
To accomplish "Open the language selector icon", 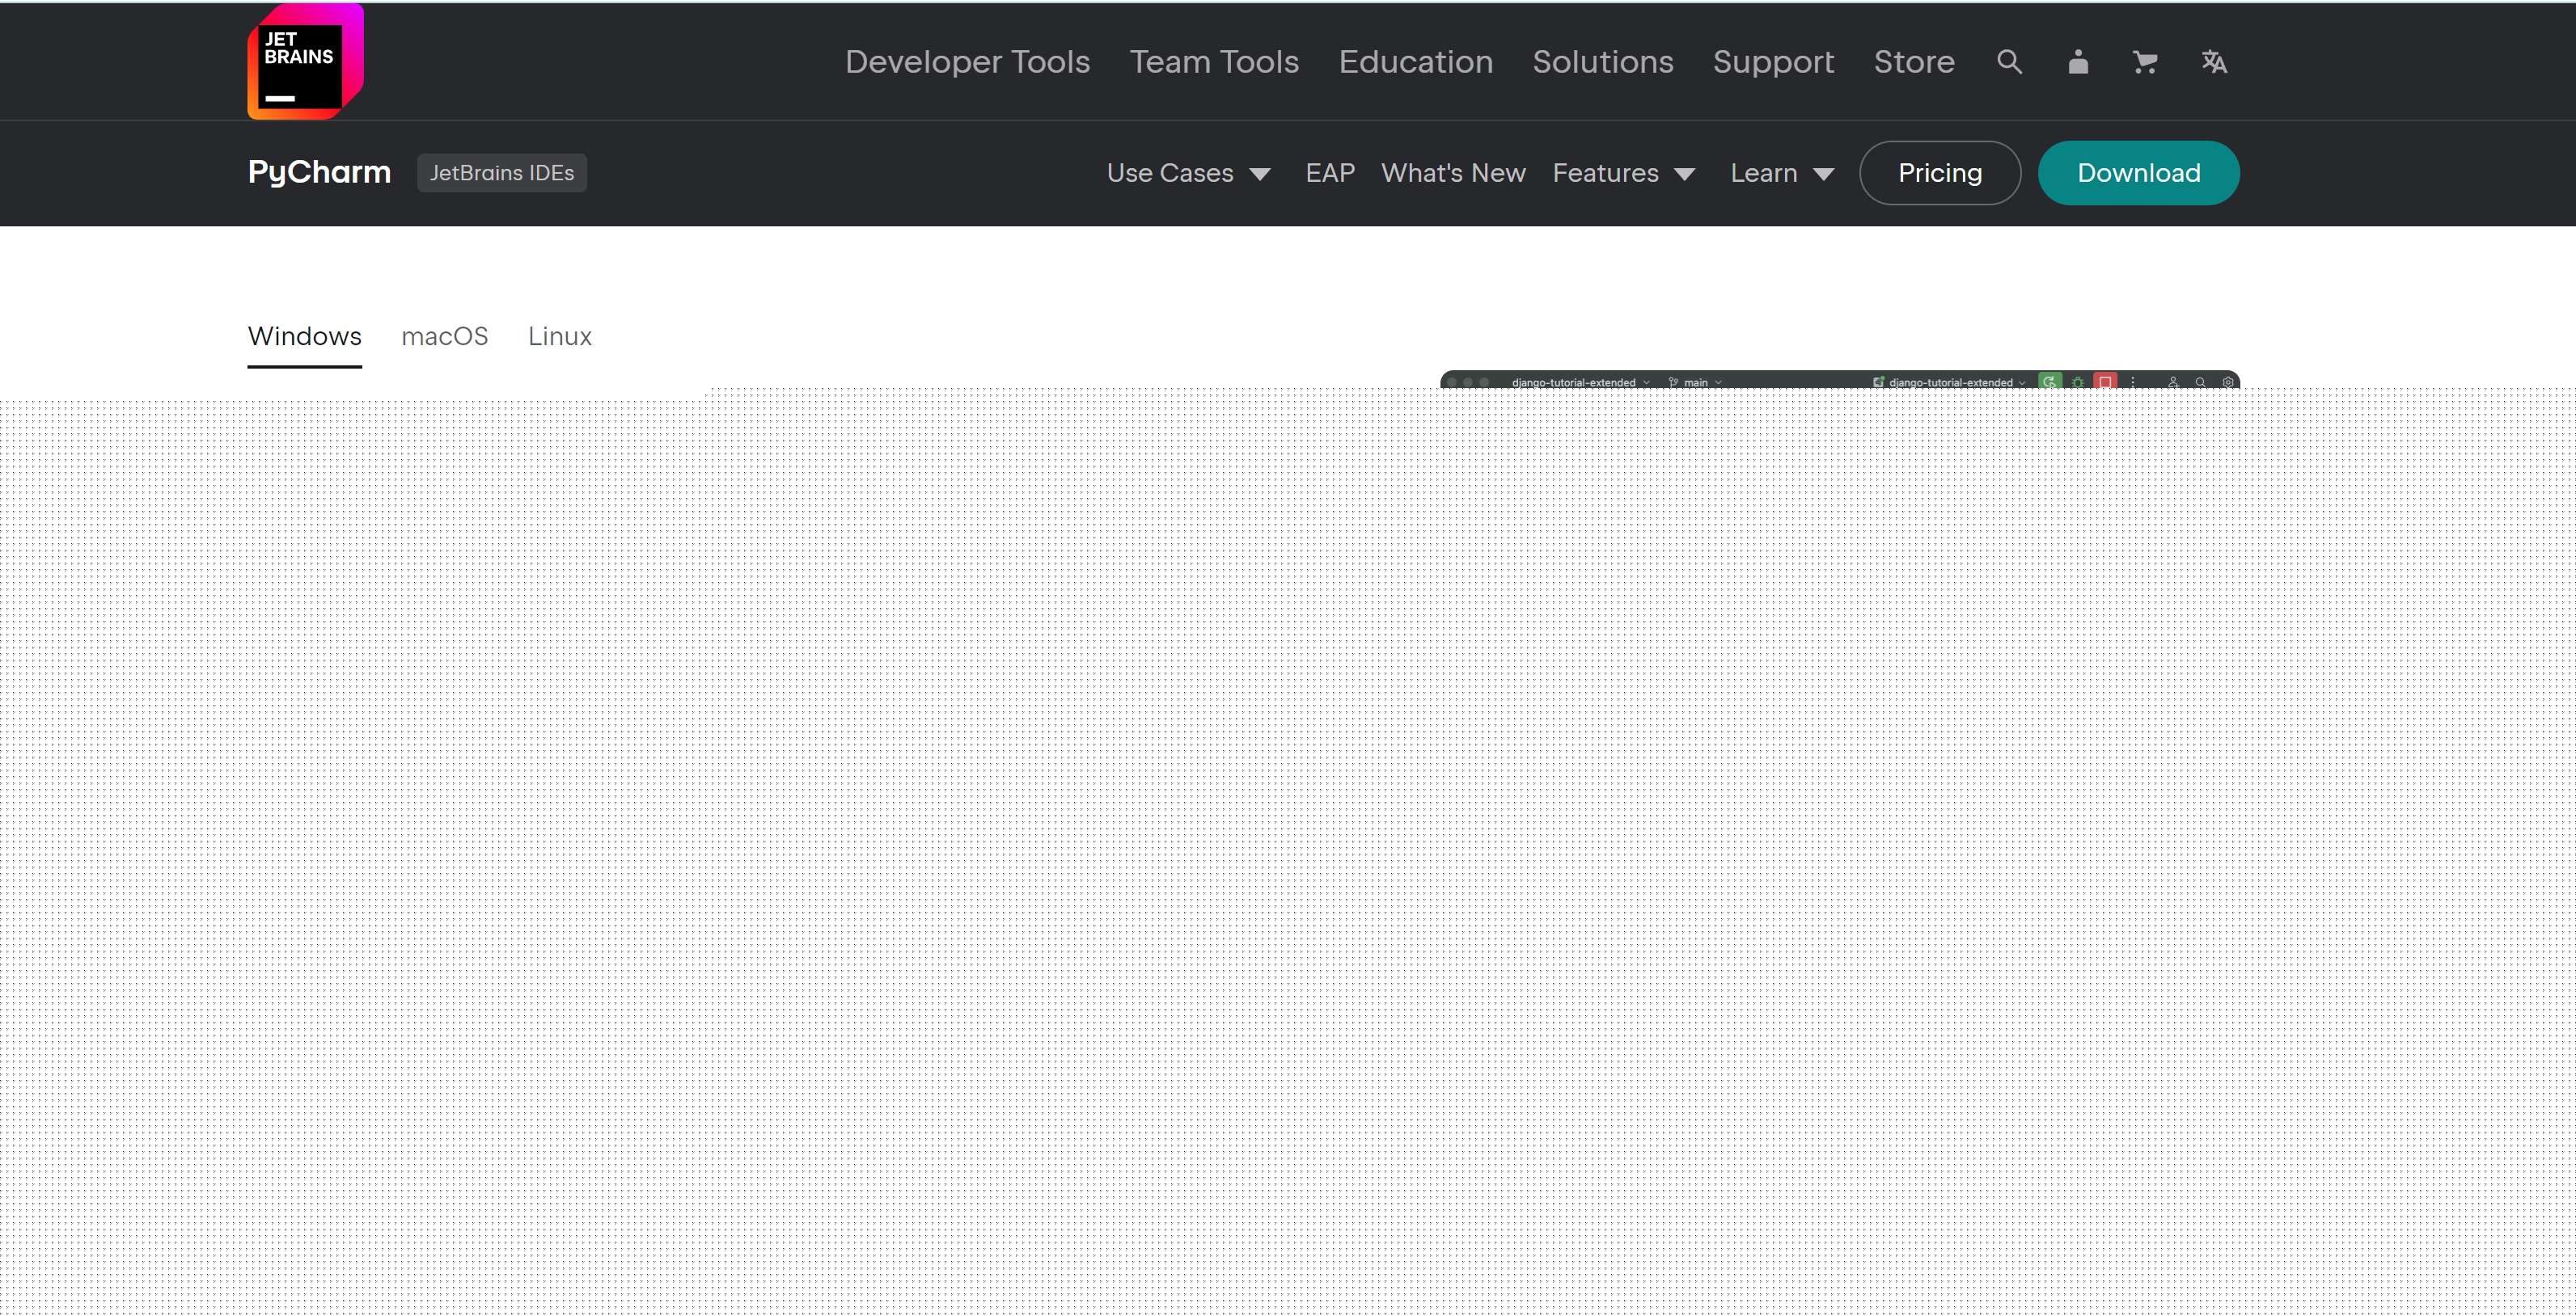I will [x=2214, y=62].
